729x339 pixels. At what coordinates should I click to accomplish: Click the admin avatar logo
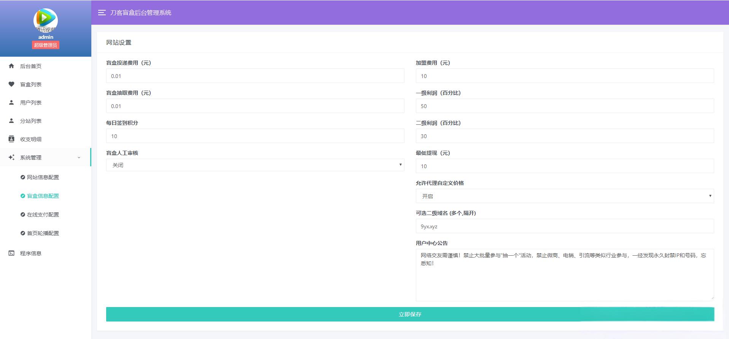[46, 20]
